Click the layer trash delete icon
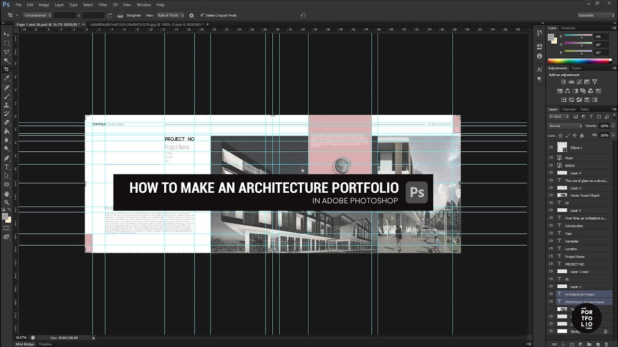Screen dimensions: 618x347 (606, 344)
